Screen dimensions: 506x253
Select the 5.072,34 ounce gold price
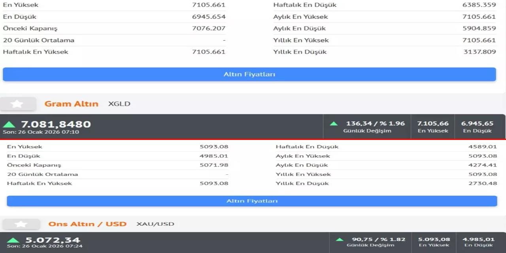pos(53,240)
